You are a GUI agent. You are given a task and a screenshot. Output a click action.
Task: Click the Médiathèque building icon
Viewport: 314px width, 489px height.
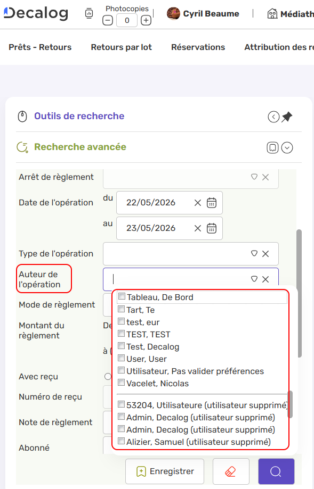point(272,14)
